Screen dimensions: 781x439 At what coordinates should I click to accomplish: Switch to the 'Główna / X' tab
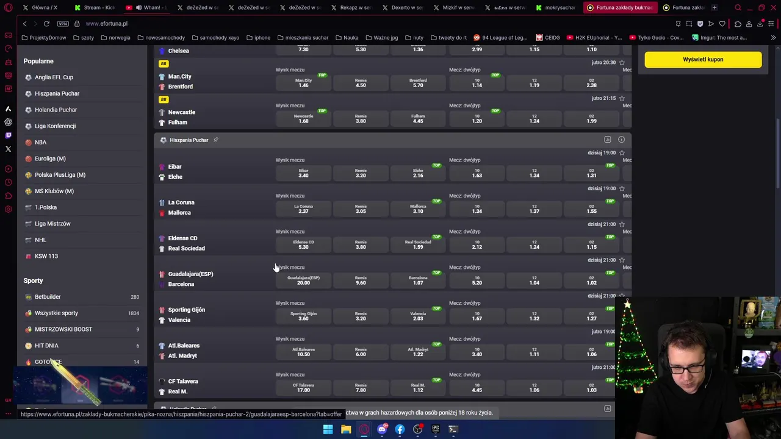44,8
